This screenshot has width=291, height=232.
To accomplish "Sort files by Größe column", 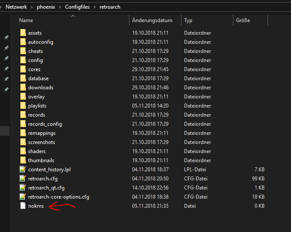I will pyautogui.click(x=242, y=20).
